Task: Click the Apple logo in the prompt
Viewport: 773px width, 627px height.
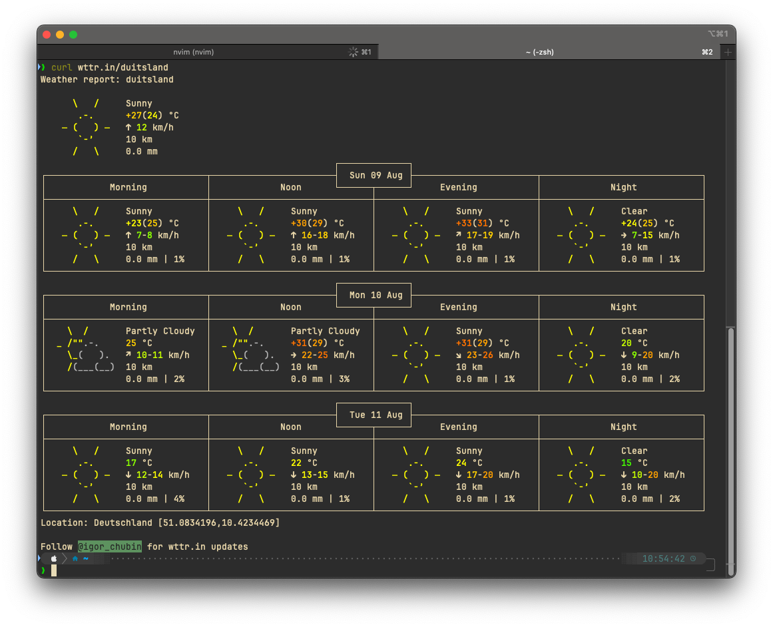Action: (x=54, y=558)
